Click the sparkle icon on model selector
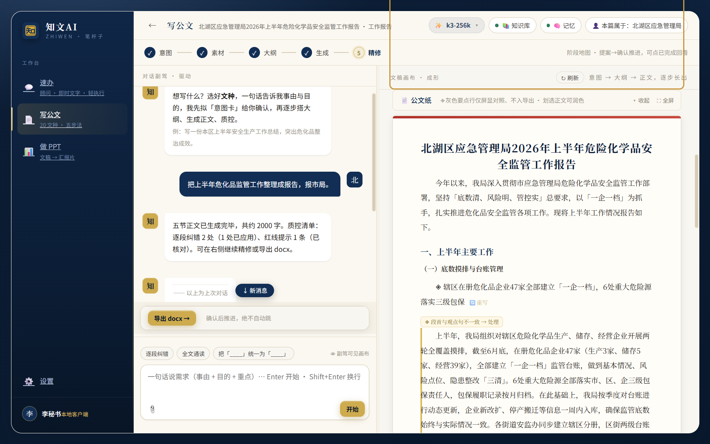 [439, 26]
